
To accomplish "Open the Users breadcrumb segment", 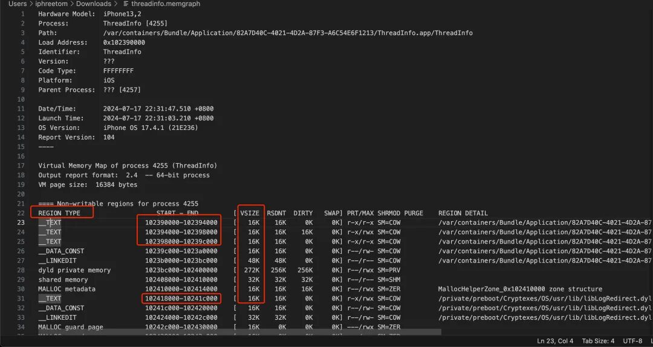I will click(x=18, y=4).
